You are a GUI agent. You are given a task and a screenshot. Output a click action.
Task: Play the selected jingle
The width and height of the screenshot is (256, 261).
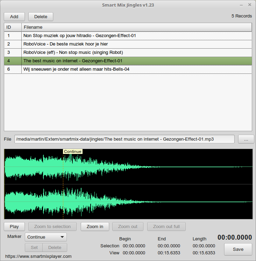(x=14, y=226)
